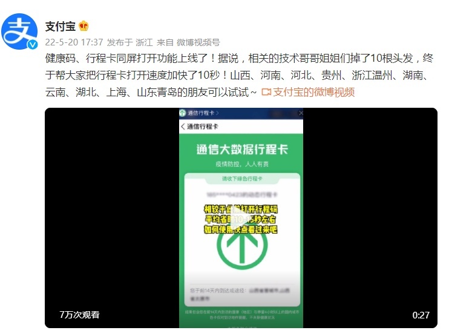Click the blue verified badge on avatar
Screen dimensions: 449x336
click(x=33, y=44)
